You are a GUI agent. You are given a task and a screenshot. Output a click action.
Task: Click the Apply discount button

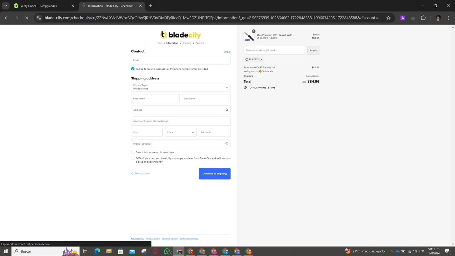tap(313, 50)
